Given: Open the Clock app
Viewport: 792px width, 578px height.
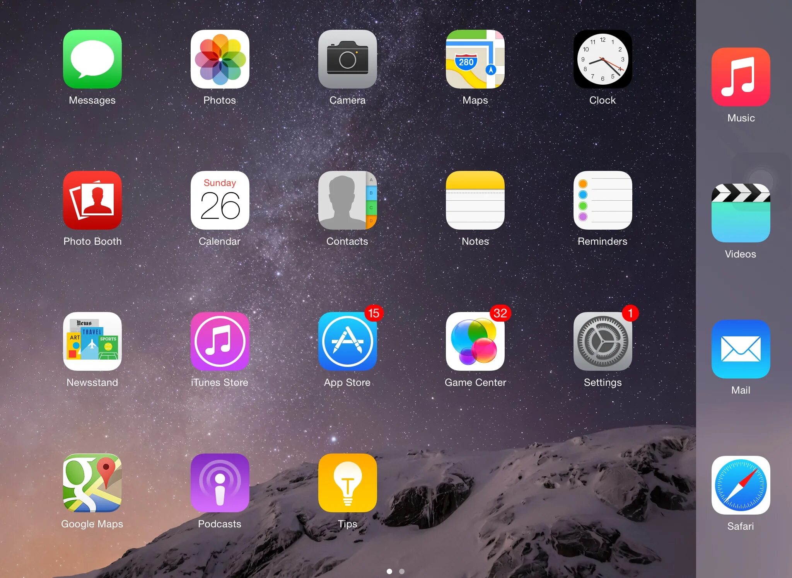Looking at the screenshot, I should [603, 59].
